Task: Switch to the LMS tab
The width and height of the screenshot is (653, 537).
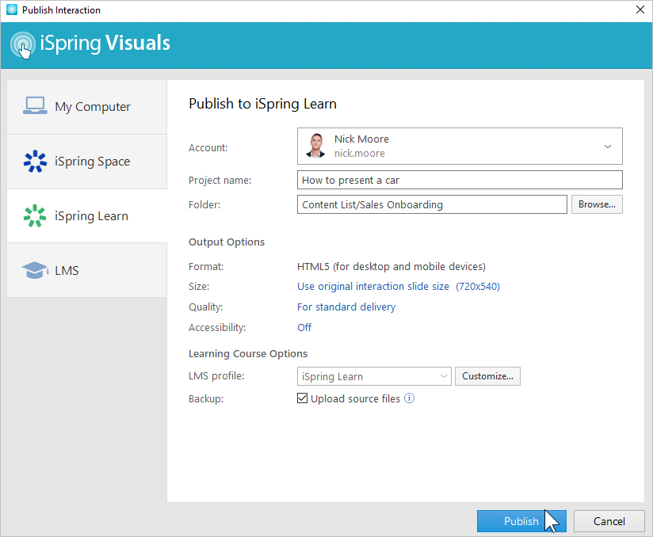Action: pyautogui.click(x=67, y=271)
